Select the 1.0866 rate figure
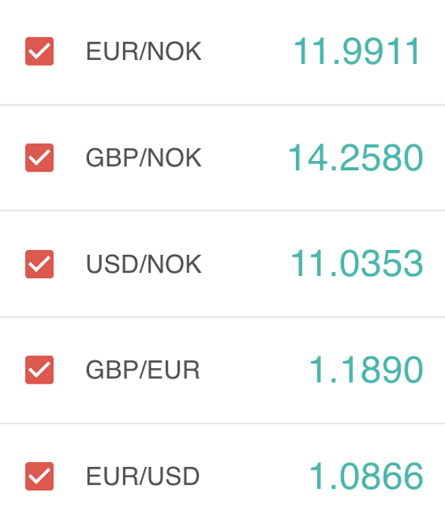 366,476
